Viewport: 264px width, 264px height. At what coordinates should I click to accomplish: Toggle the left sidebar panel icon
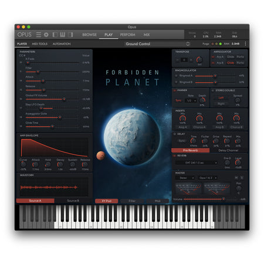tap(55, 35)
